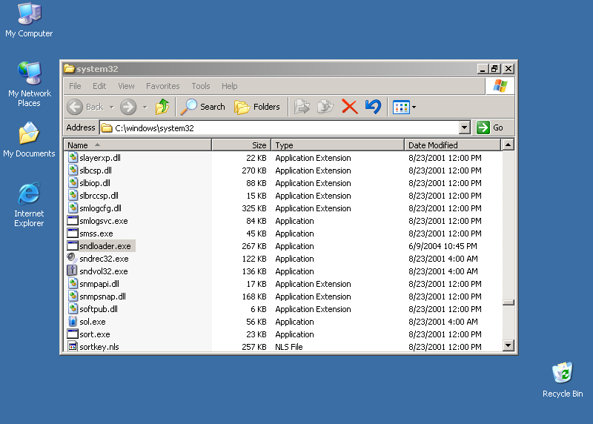This screenshot has height=424, width=593.
Task: Open the Back button history dropdown arrow
Action: coord(112,107)
